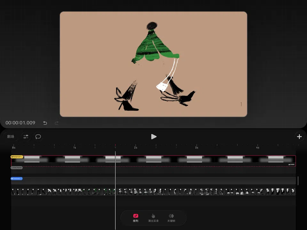This screenshot has height=230, width=307.
Task: Redo the undone action
Action: [57, 123]
